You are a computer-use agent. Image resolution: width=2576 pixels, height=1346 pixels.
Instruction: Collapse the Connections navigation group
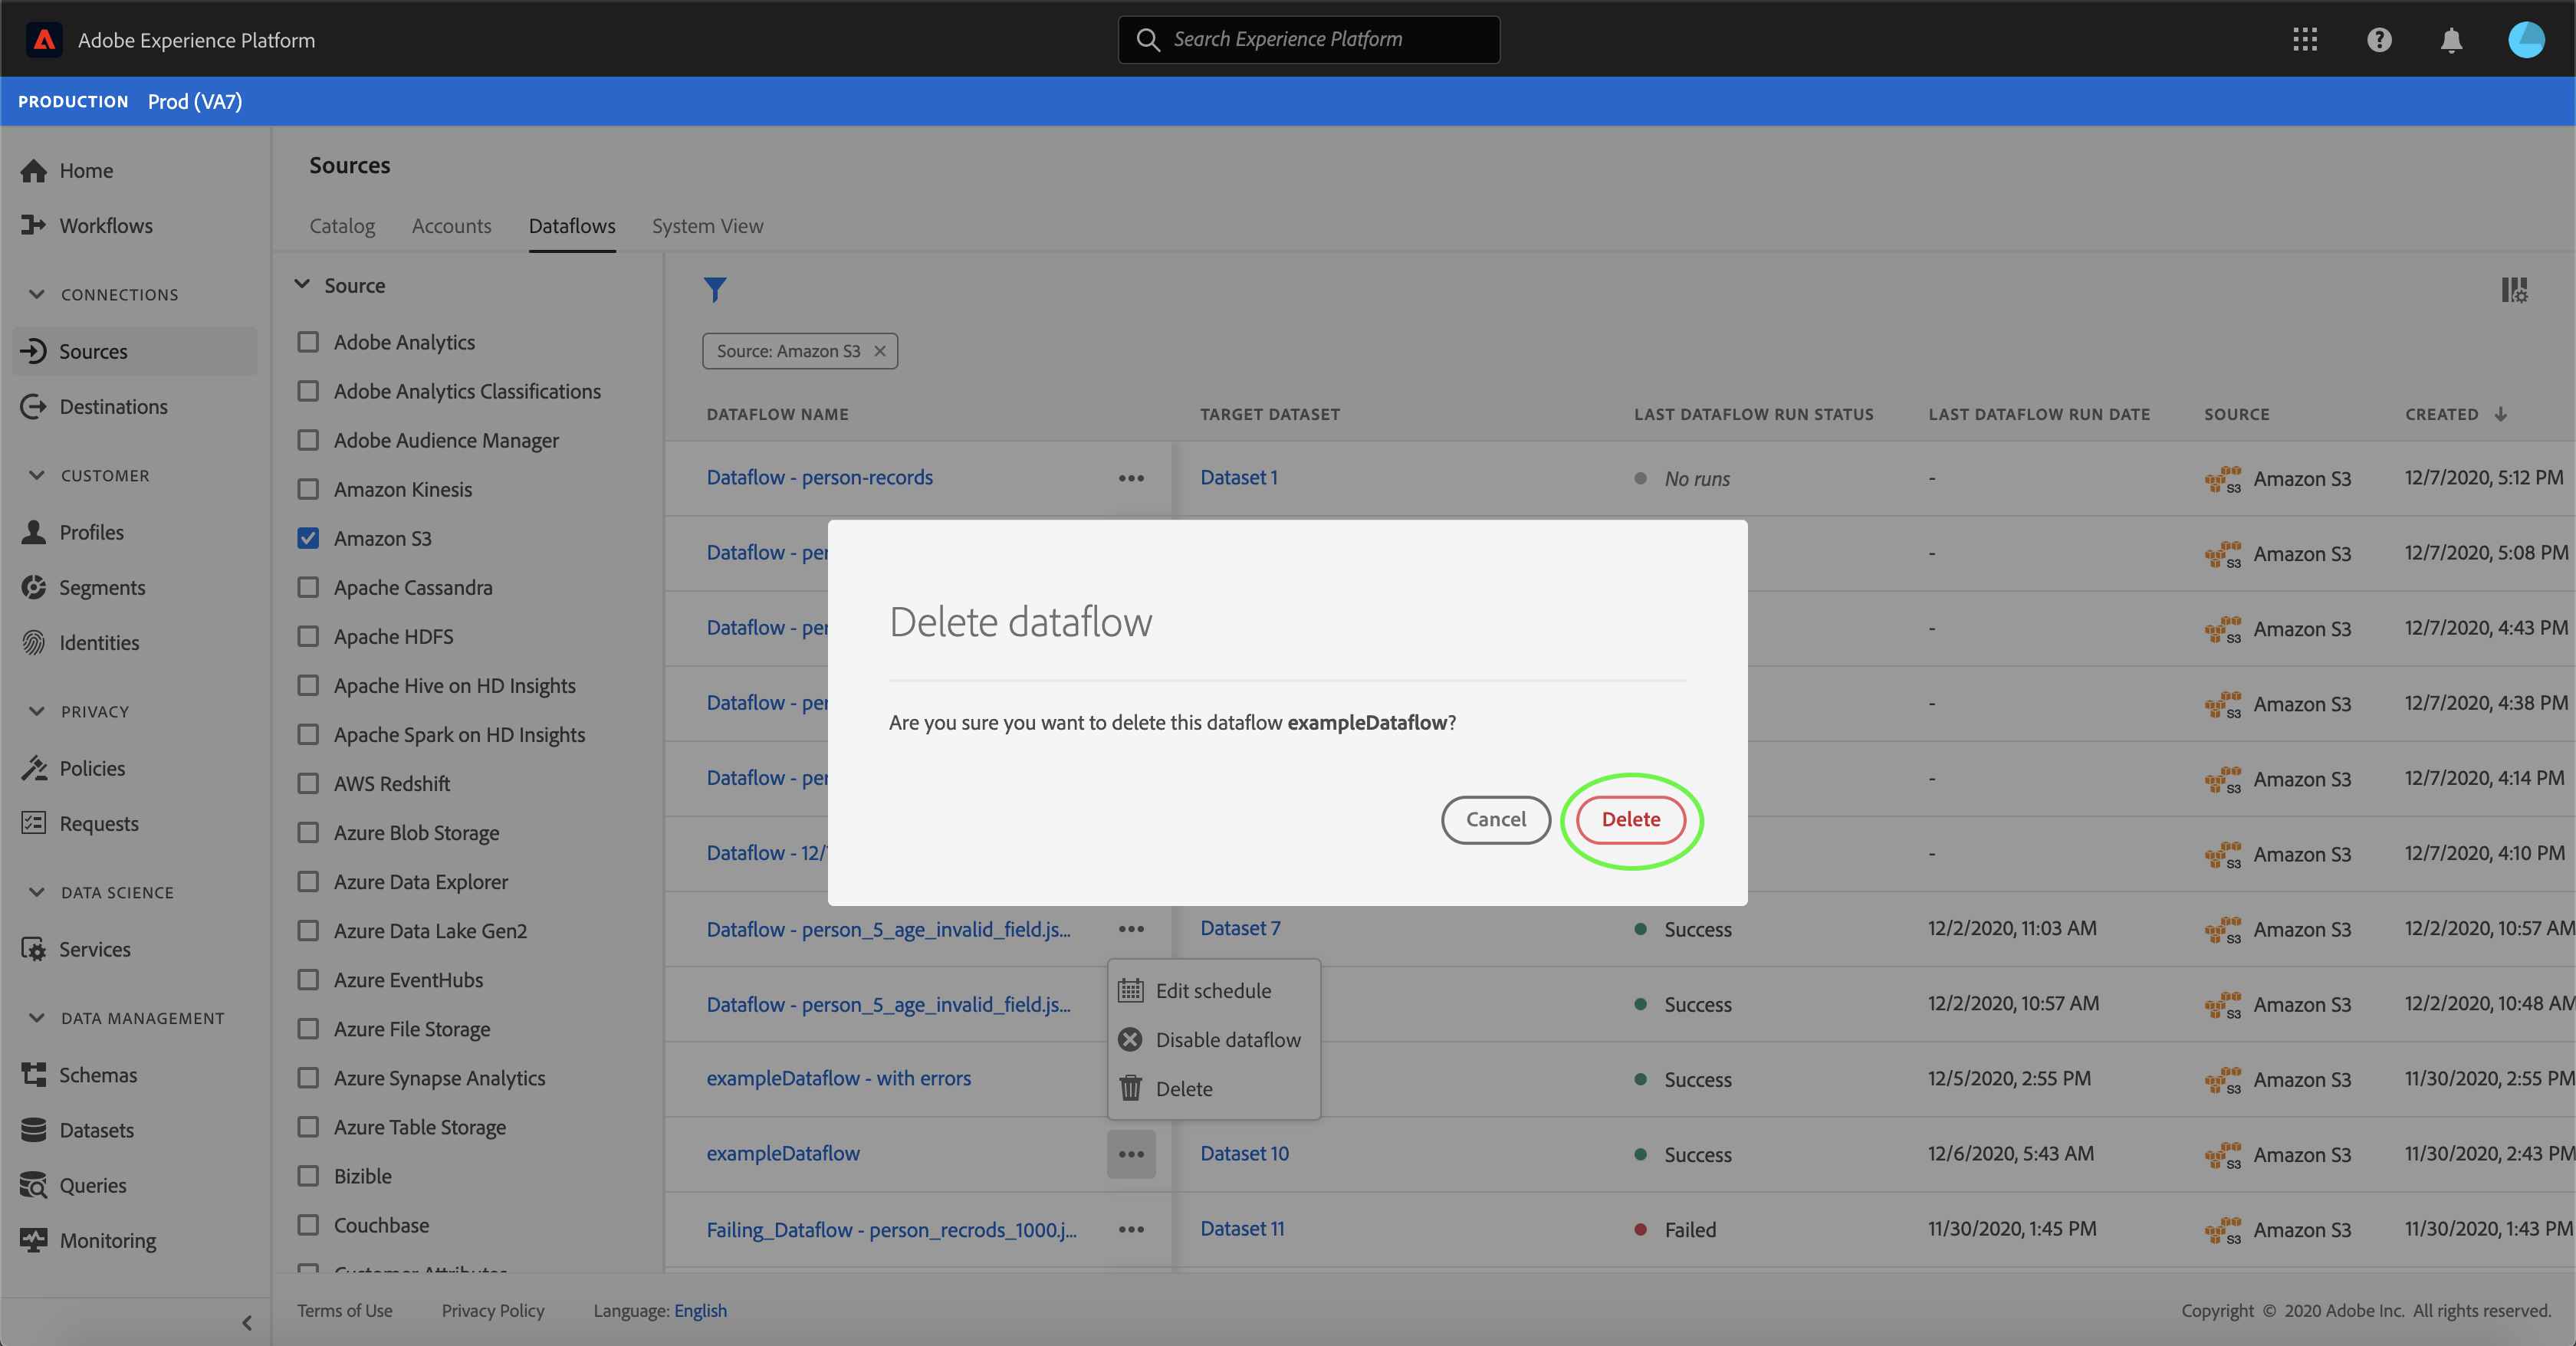click(37, 294)
